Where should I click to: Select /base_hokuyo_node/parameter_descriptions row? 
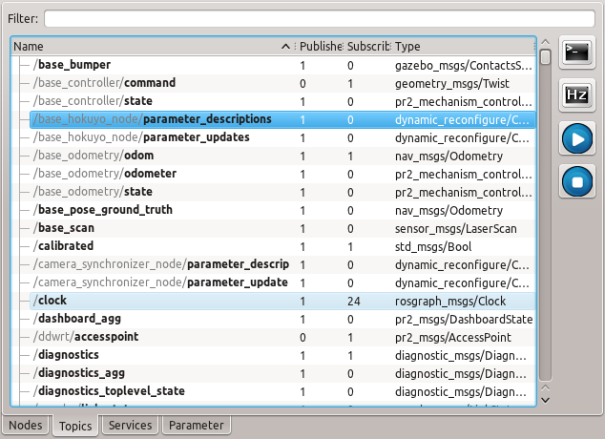[x=282, y=119]
